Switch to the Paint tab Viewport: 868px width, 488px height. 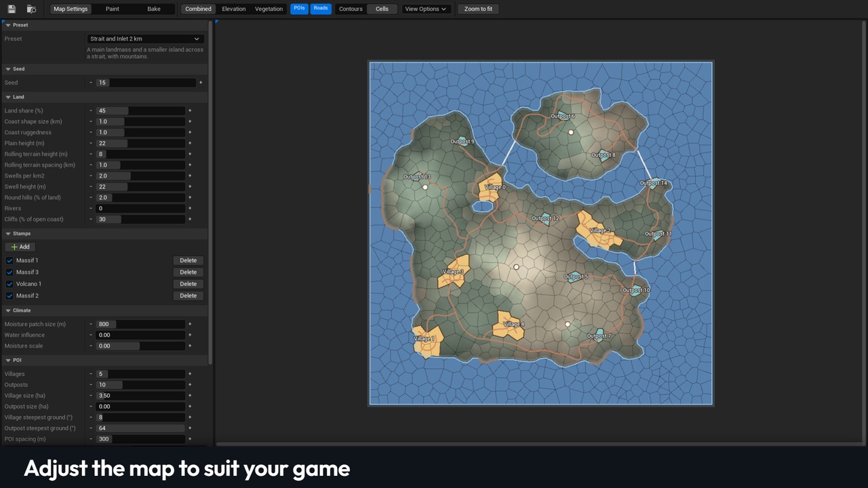click(x=113, y=9)
